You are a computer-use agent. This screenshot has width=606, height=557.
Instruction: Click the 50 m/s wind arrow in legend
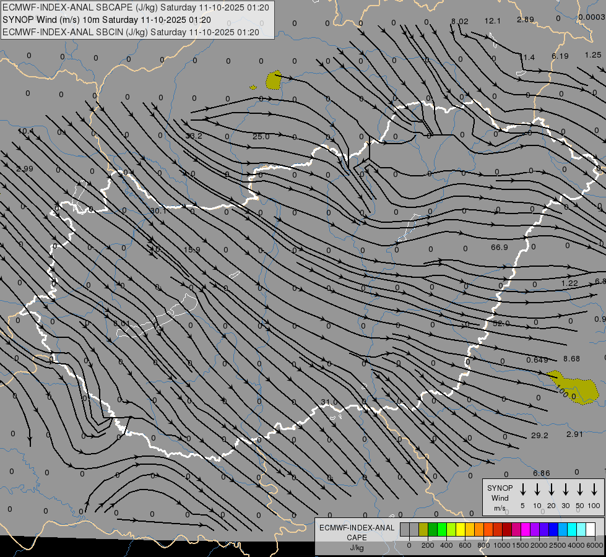tap(580, 489)
